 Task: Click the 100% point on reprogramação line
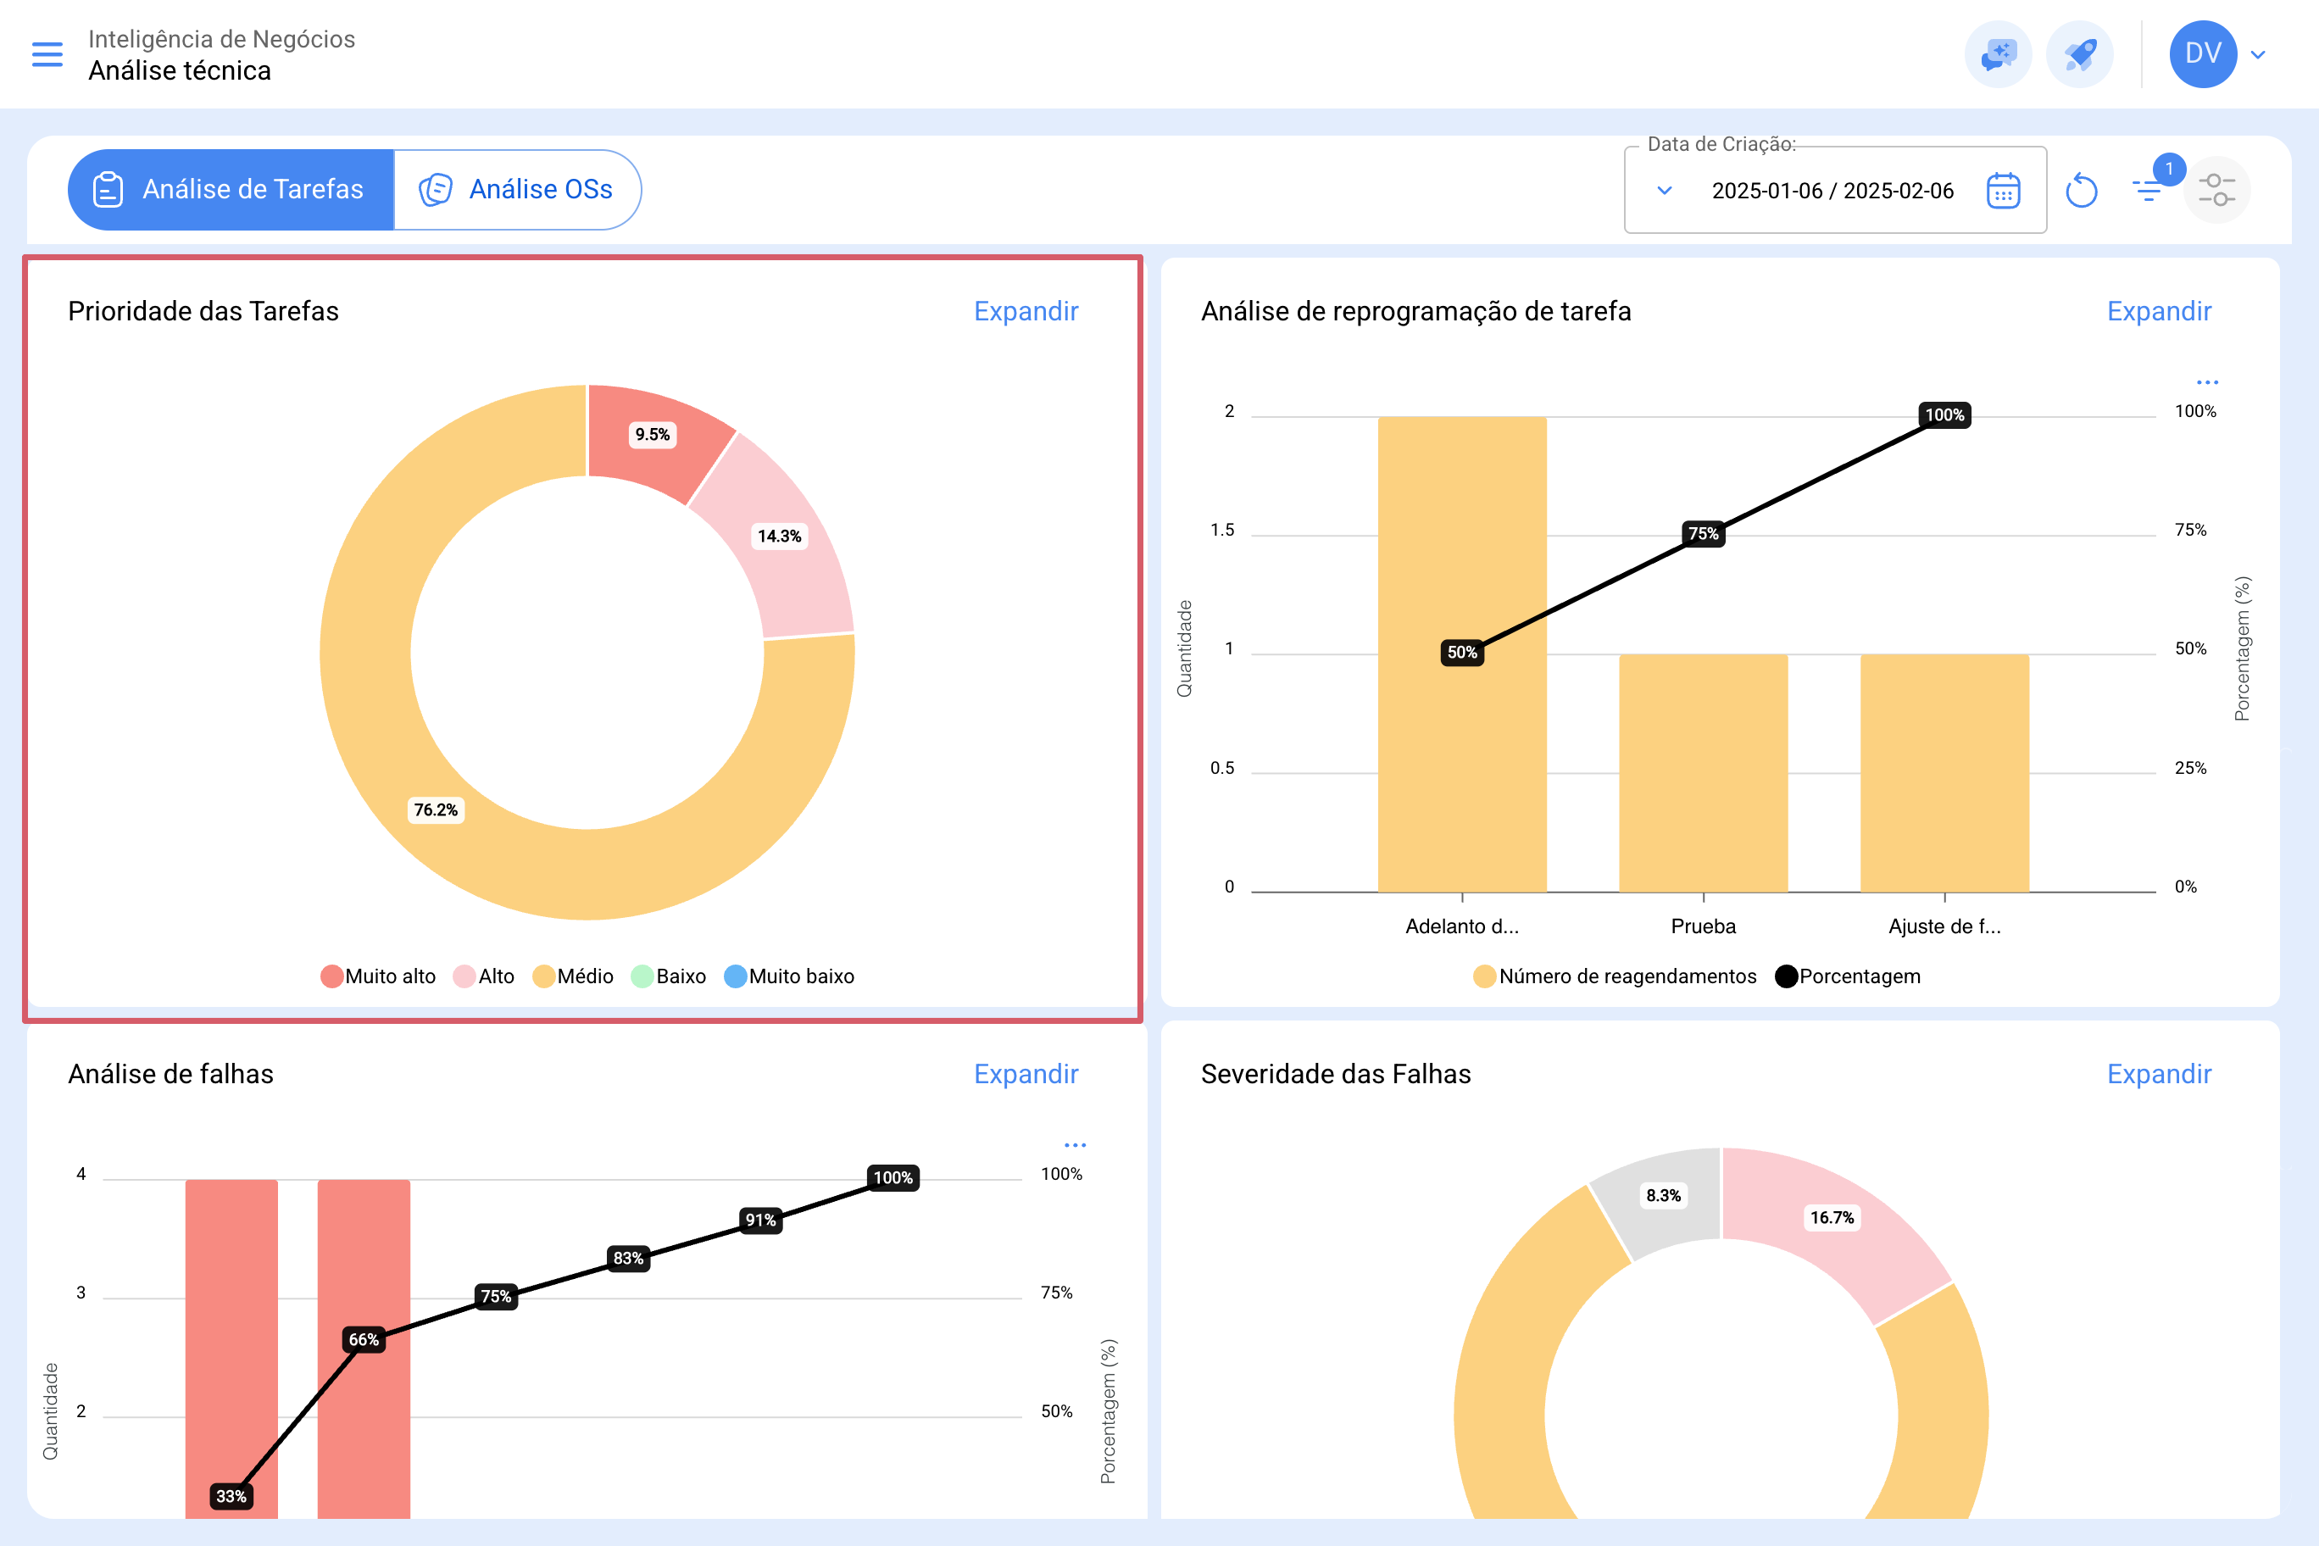point(1944,415)
